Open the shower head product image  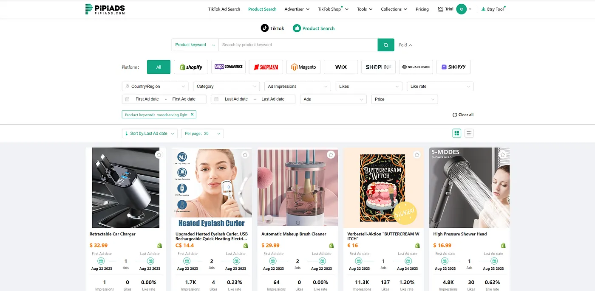(469, 188)
